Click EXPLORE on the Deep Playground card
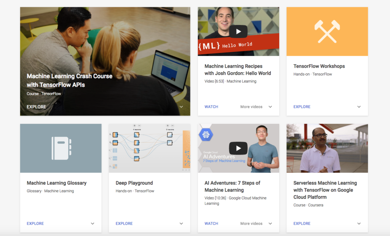The height and width of the screenshot is (236, 390). click(x=124, y=223)
